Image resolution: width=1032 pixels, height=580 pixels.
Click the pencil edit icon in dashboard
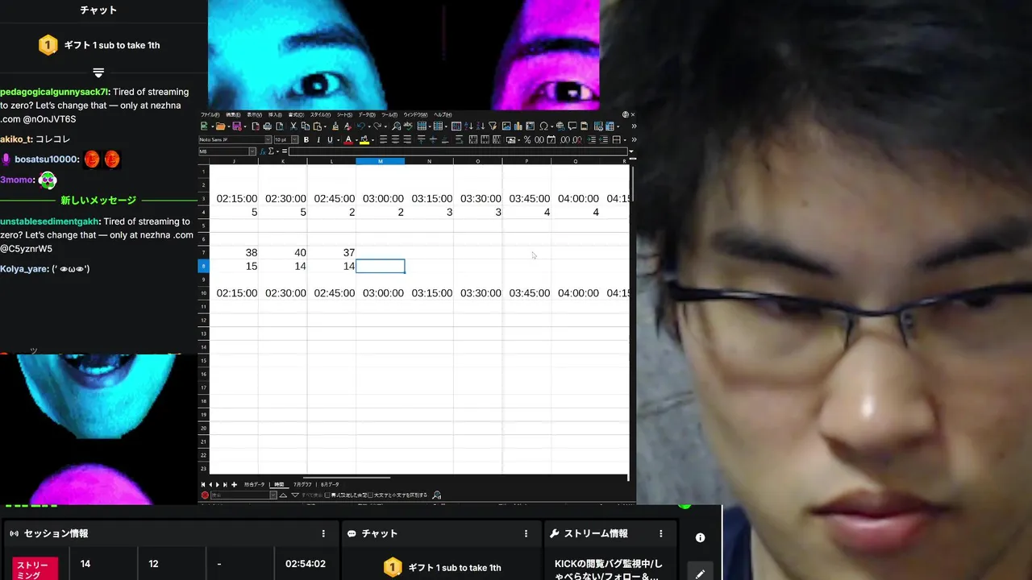tap(700, 574)
